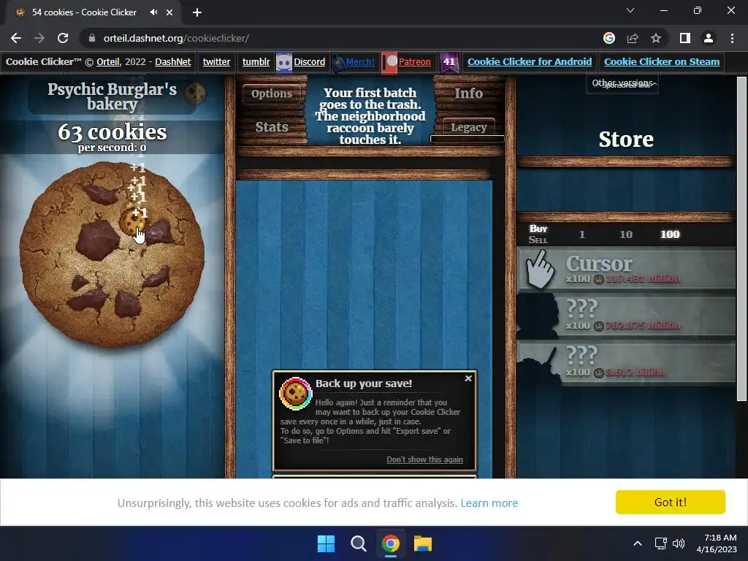
Task: Click the Google icon in address bar
Action: click(608, 38)
